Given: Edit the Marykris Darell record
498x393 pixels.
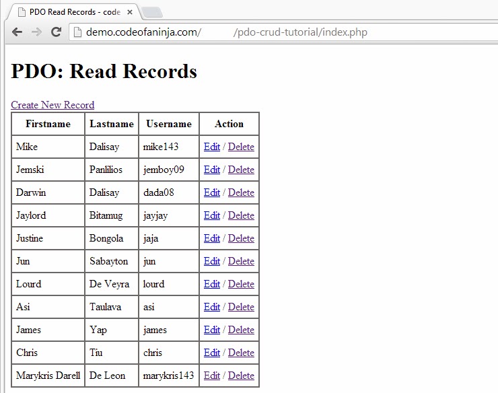Looking at the screenshot, I should [212, 376].
